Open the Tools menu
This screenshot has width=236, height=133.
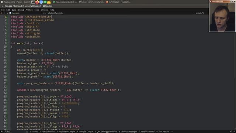[x=37, y=10]
